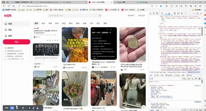This screenshot has height=111, width=206.
Task: Like the coin post via its heart icon
Action: pyautogui.click(x=141, y=70)
